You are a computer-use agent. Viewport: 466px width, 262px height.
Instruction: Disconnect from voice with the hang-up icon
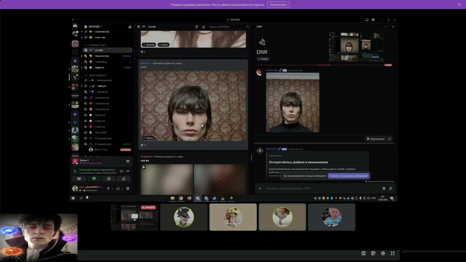[128, 171]
